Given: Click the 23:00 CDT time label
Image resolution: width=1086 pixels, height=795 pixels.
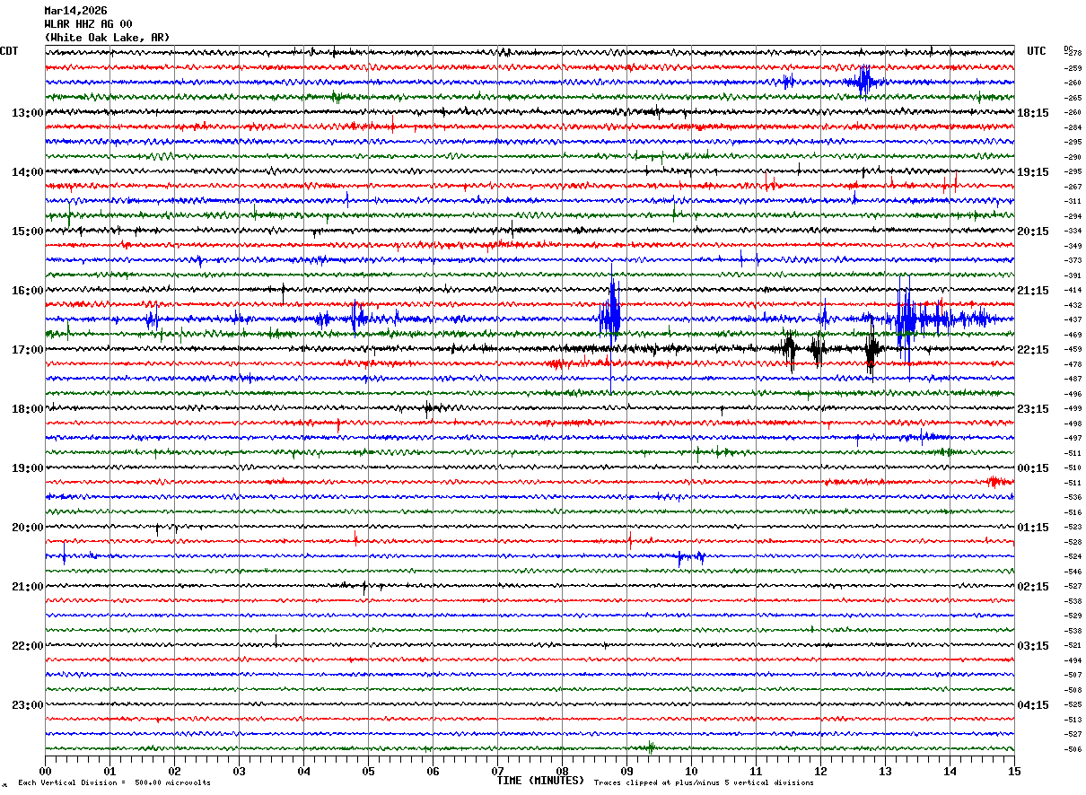Looking at the screenshot, I should point(27,705).
